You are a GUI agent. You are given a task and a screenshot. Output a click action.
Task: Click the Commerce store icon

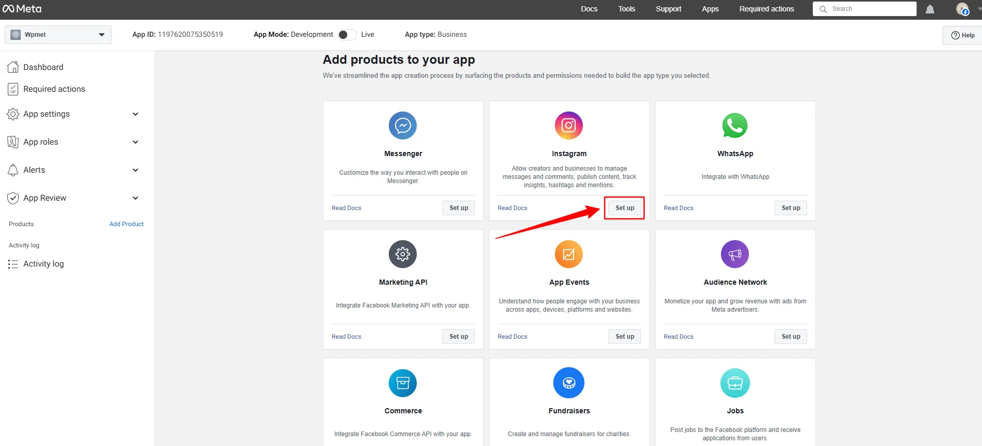pos(403,383)
